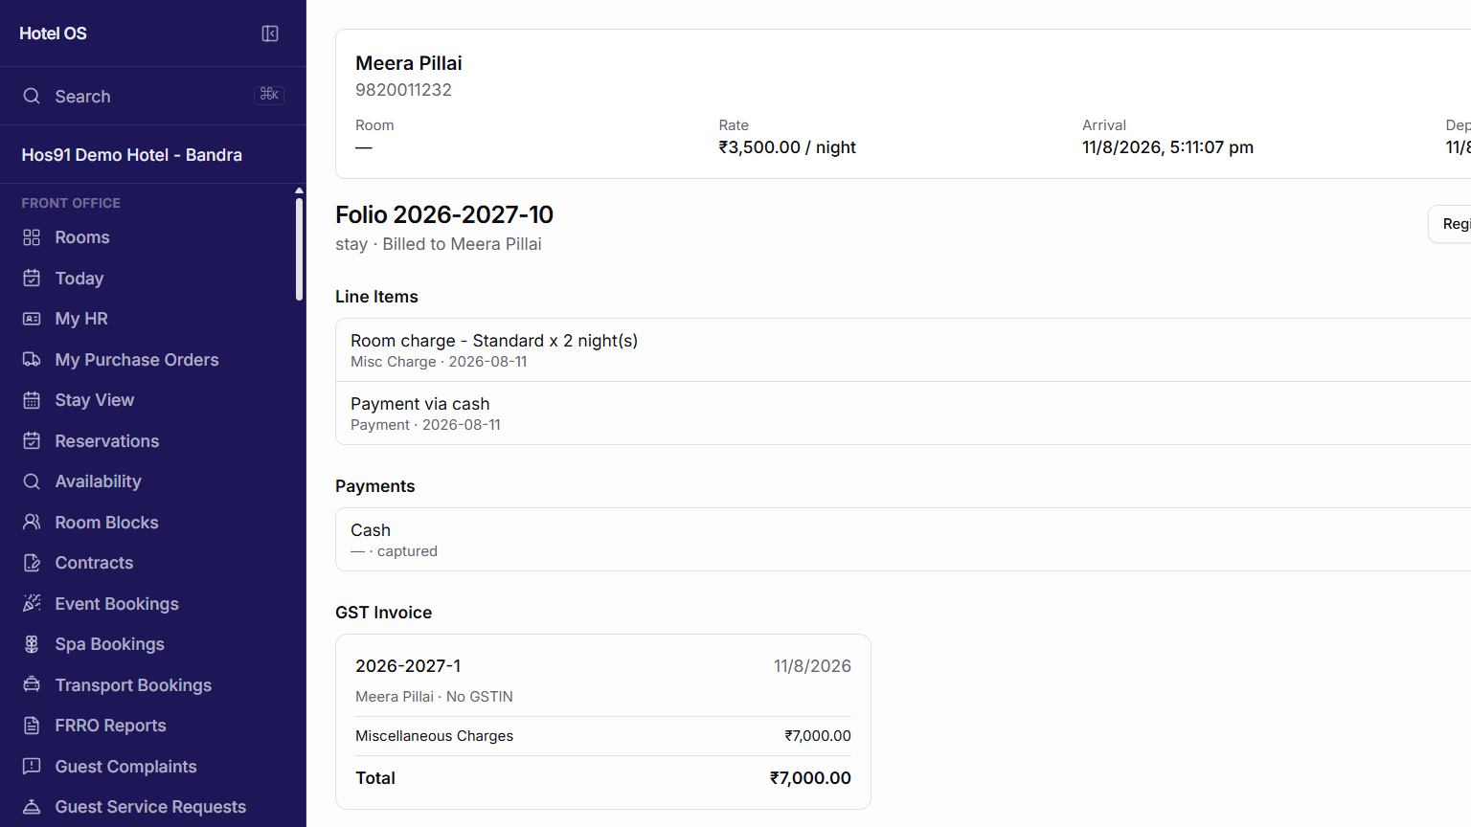This screenshot has width=1471, height=827.
Task: Click the Event Bookings party icon
Action: tap(32, 603)
